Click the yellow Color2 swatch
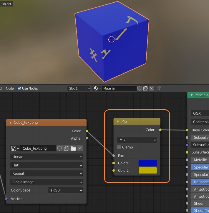Image resolution: width=209 pixels, height=213 pixels. [x=147, y=170]
